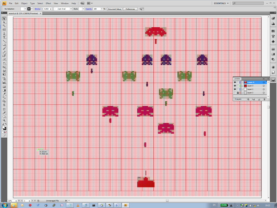This screenshot has height=208, width=277.
Task: Select the Direct Selection tool
Action: click(x=4, y=22)
